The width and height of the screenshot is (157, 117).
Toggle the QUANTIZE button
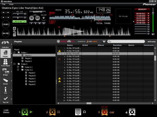37,12
